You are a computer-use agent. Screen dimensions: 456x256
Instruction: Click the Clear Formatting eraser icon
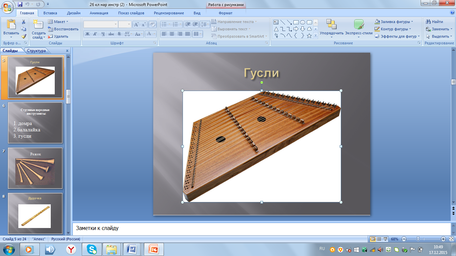(x=153, y=24)
